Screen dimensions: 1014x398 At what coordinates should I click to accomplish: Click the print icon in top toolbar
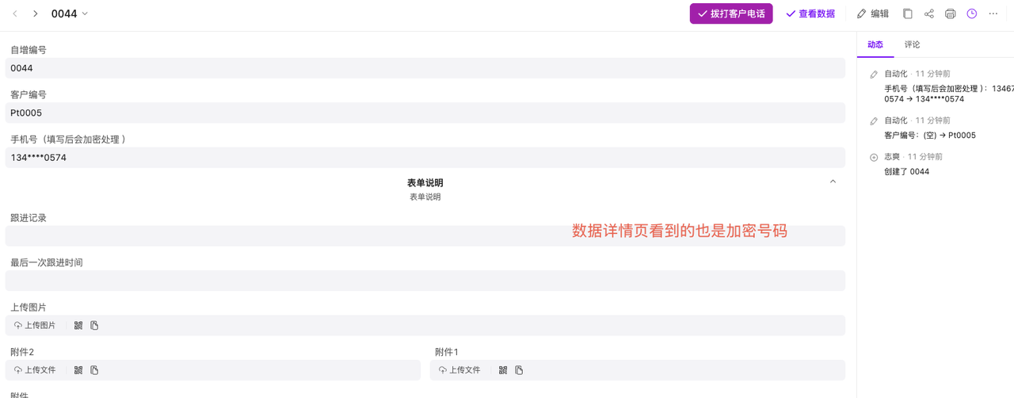point(950,13)
